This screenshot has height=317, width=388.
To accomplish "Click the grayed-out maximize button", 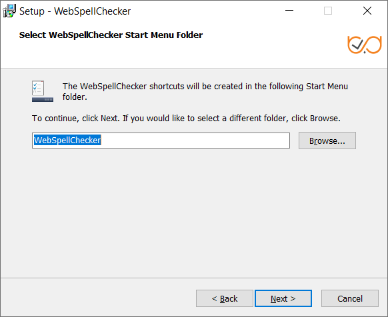I will click(328, 11).
